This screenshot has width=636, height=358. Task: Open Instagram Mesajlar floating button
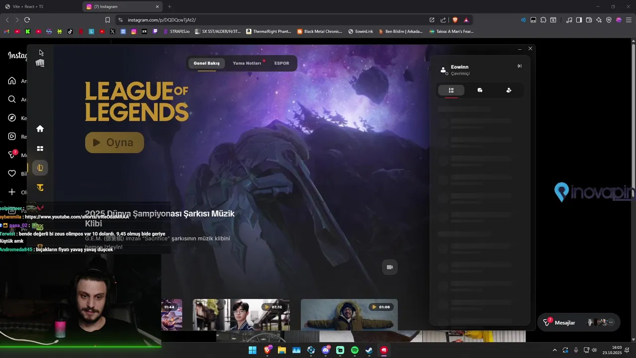click(x=579, y=323)
